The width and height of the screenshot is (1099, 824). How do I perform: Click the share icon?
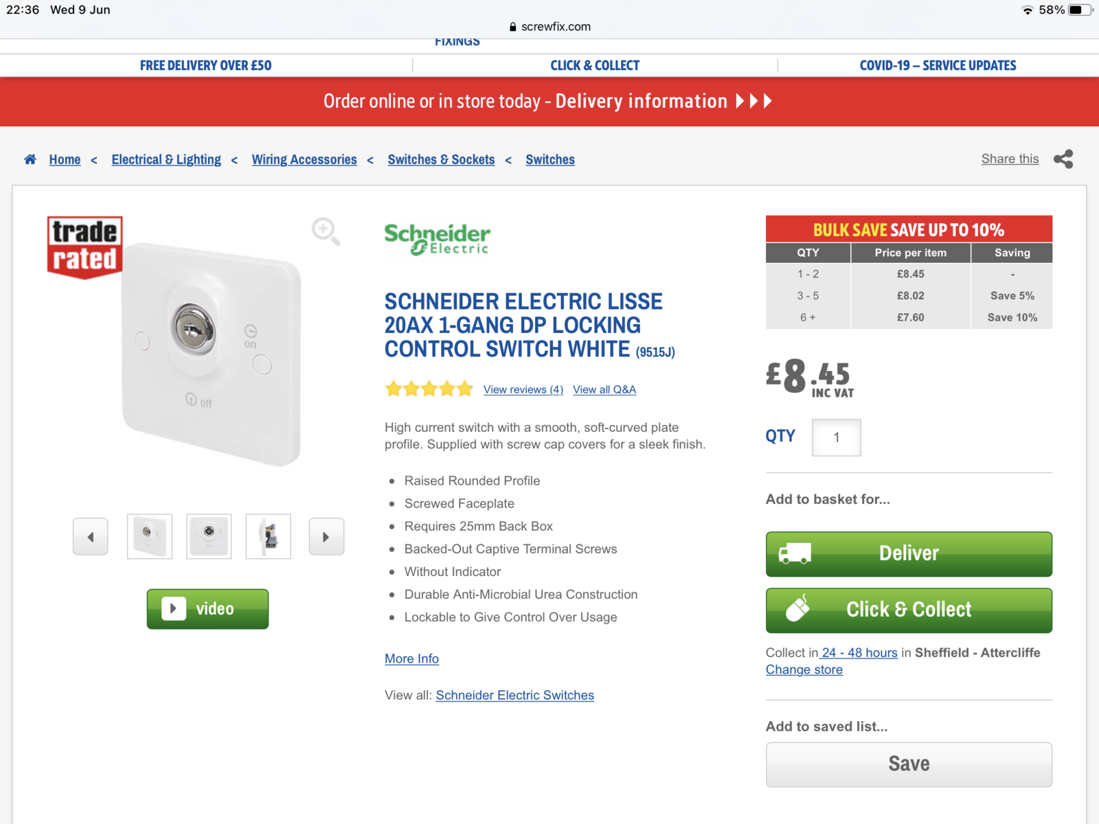1063,159
